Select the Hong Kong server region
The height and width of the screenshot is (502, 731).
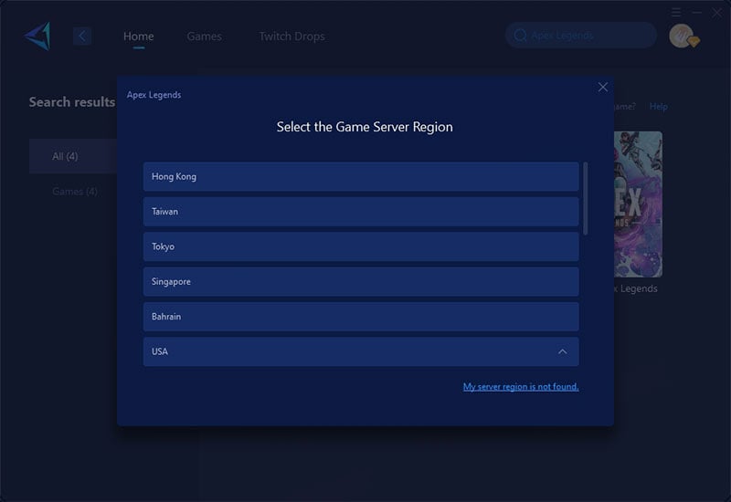pos(361,176)
